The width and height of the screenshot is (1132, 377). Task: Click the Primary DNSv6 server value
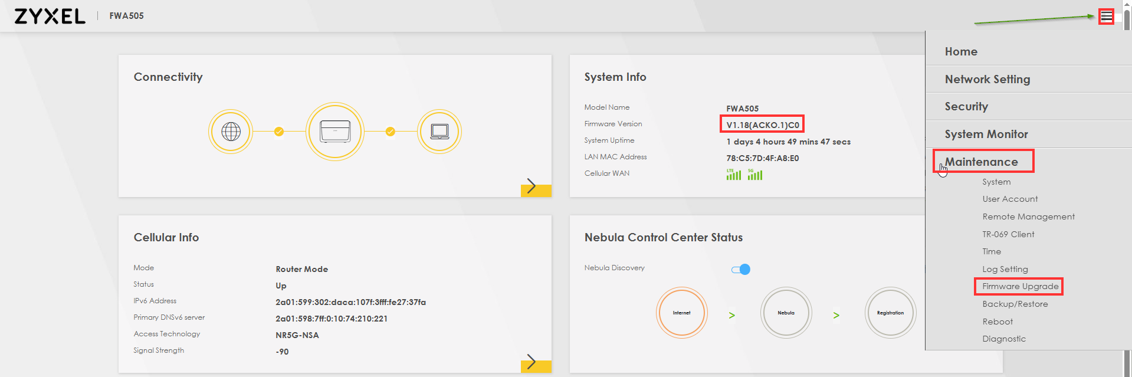tap(332, 319)
